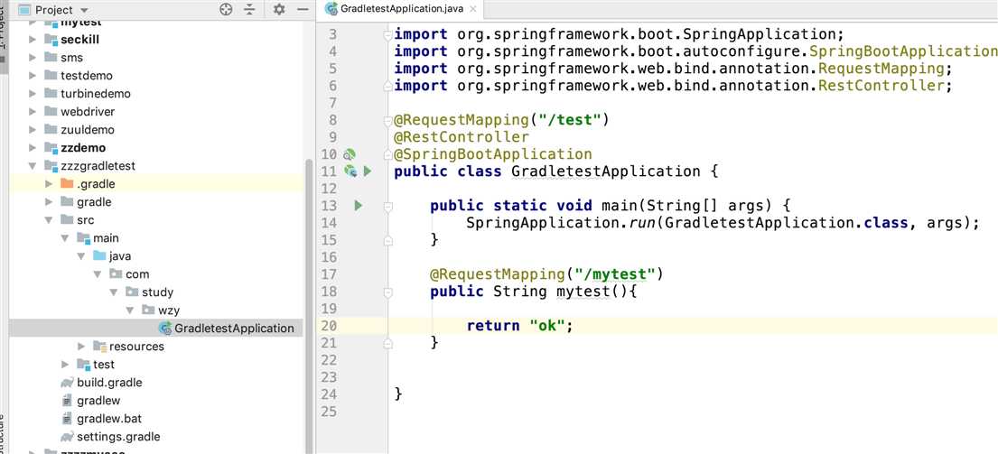This screenshot has width=998, height=454.
Task: Click the Spring bean gutter icon on line 10
Action: pyautogui.click(x=350, y=153)
